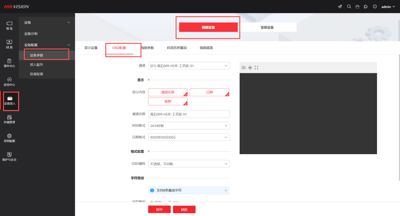Click the paper plane icon in header
The width and height of the screenshot is (400, 216).
coord(340,7)
